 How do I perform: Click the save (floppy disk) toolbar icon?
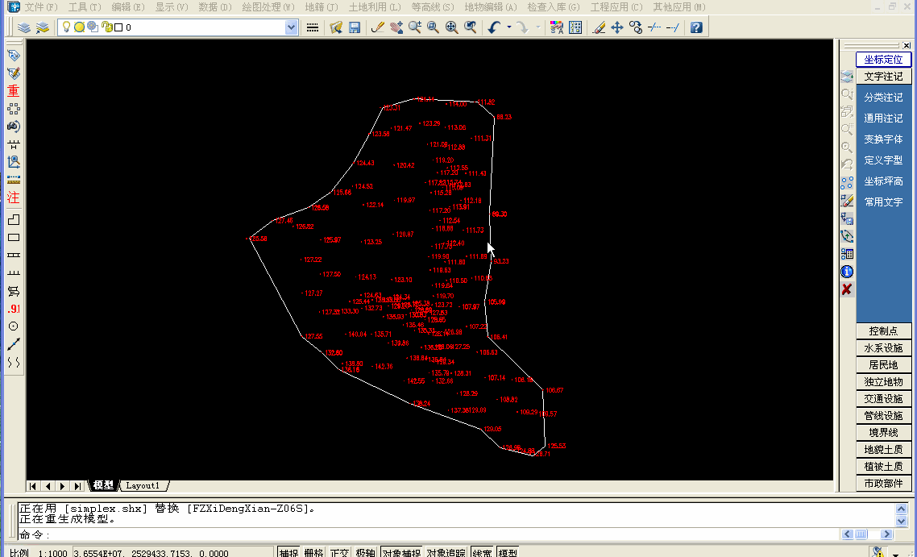coord(355,27)
